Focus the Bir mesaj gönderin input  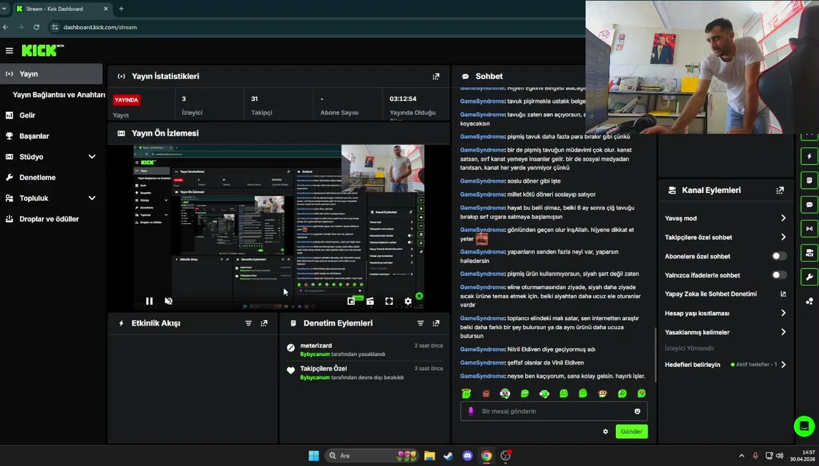[x=553, y=411]
